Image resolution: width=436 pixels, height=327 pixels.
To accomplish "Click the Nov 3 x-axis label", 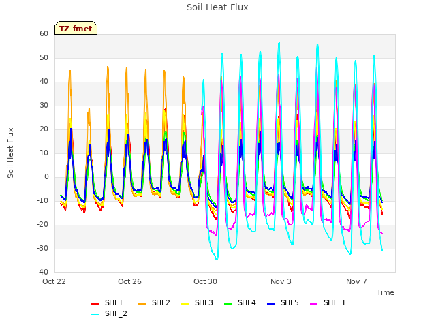I will pyautogui.click(x=281, y=281).
